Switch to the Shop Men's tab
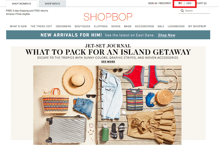The height and width of the screenshot is (149, 219). pyautogui.click(x=52, y=4)
